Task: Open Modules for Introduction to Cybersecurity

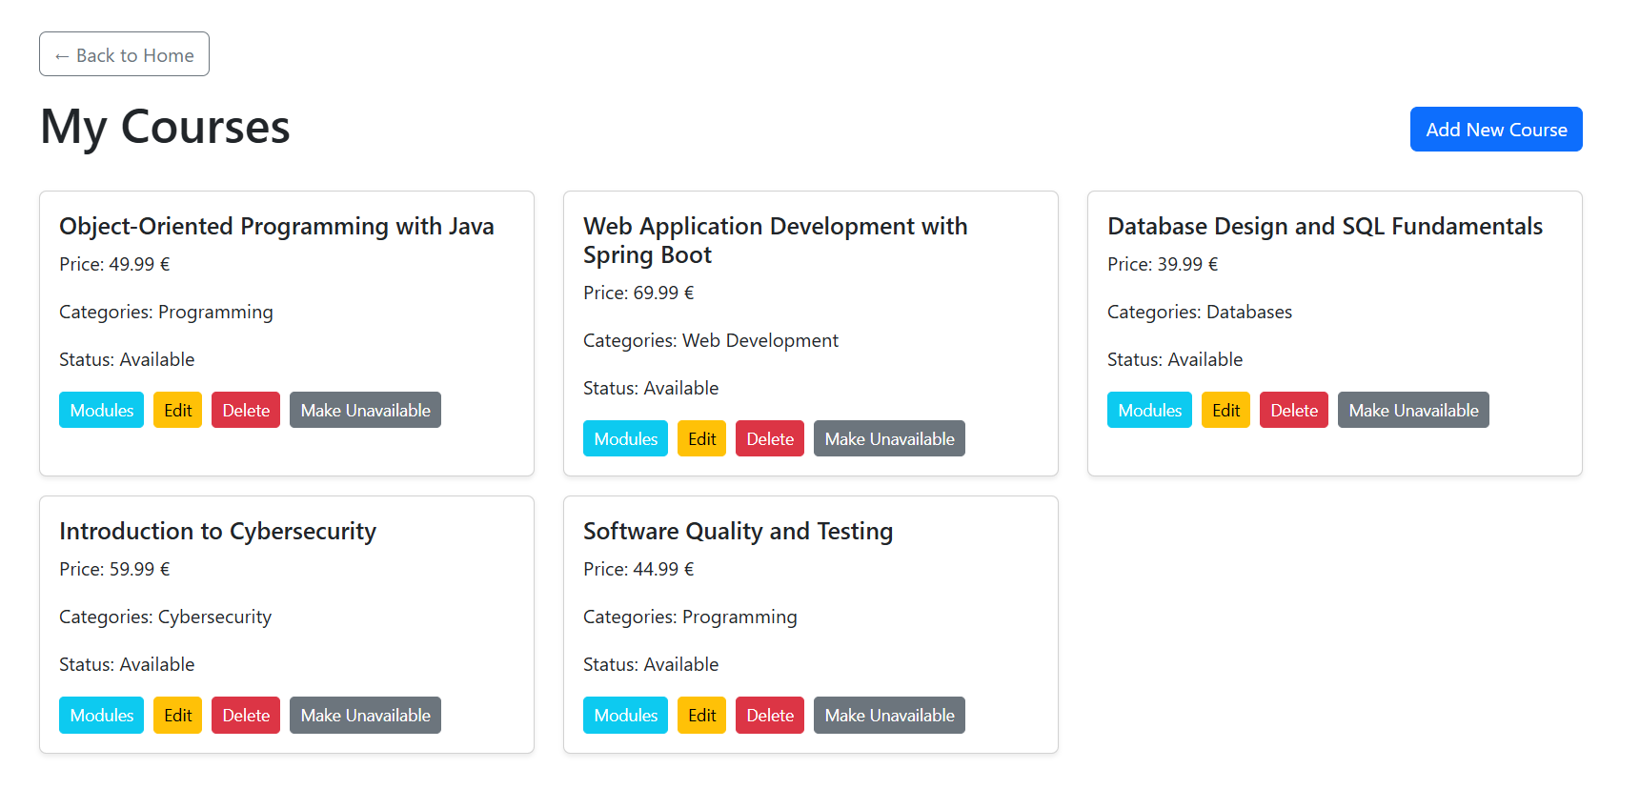Action: click(x=101, y=715)
